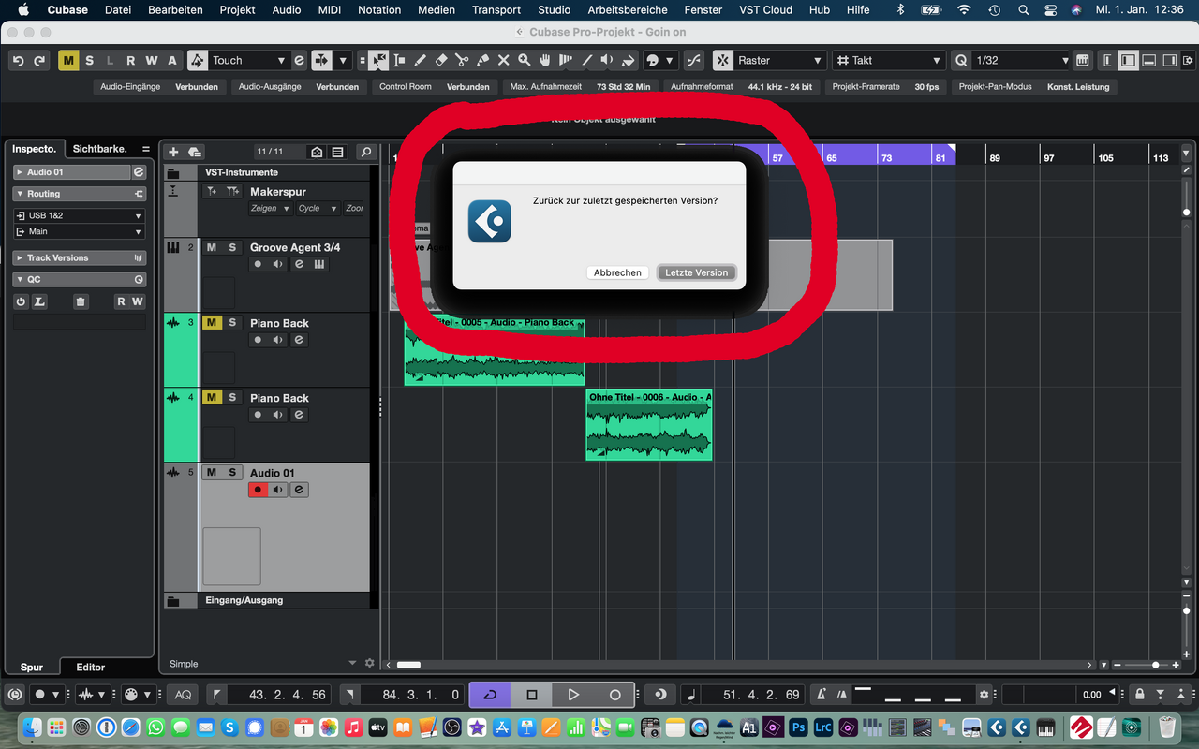Open Touch automation mode dropdown
This screenshot has width=1199, height=749.
[249, 60]
